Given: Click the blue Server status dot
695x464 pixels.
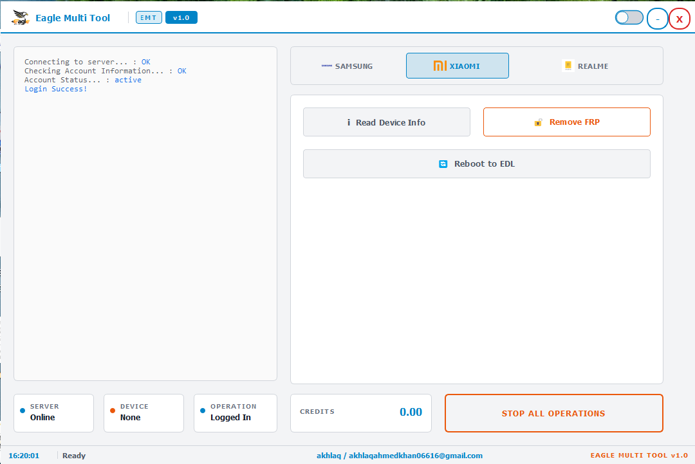Looking at the screenshot, I should coord(23,411).
